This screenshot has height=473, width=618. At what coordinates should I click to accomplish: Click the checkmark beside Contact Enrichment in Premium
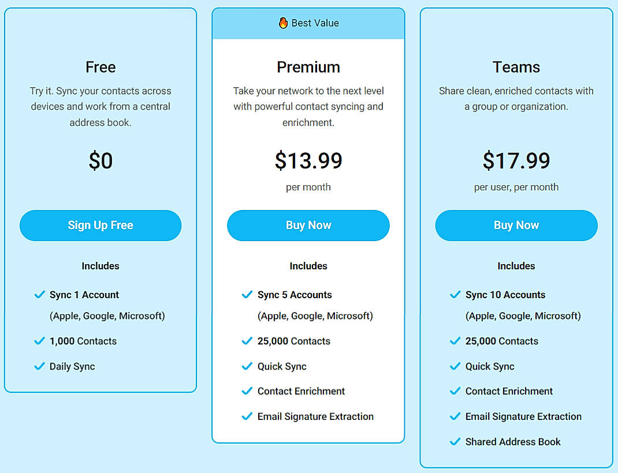tap(248, 391)
